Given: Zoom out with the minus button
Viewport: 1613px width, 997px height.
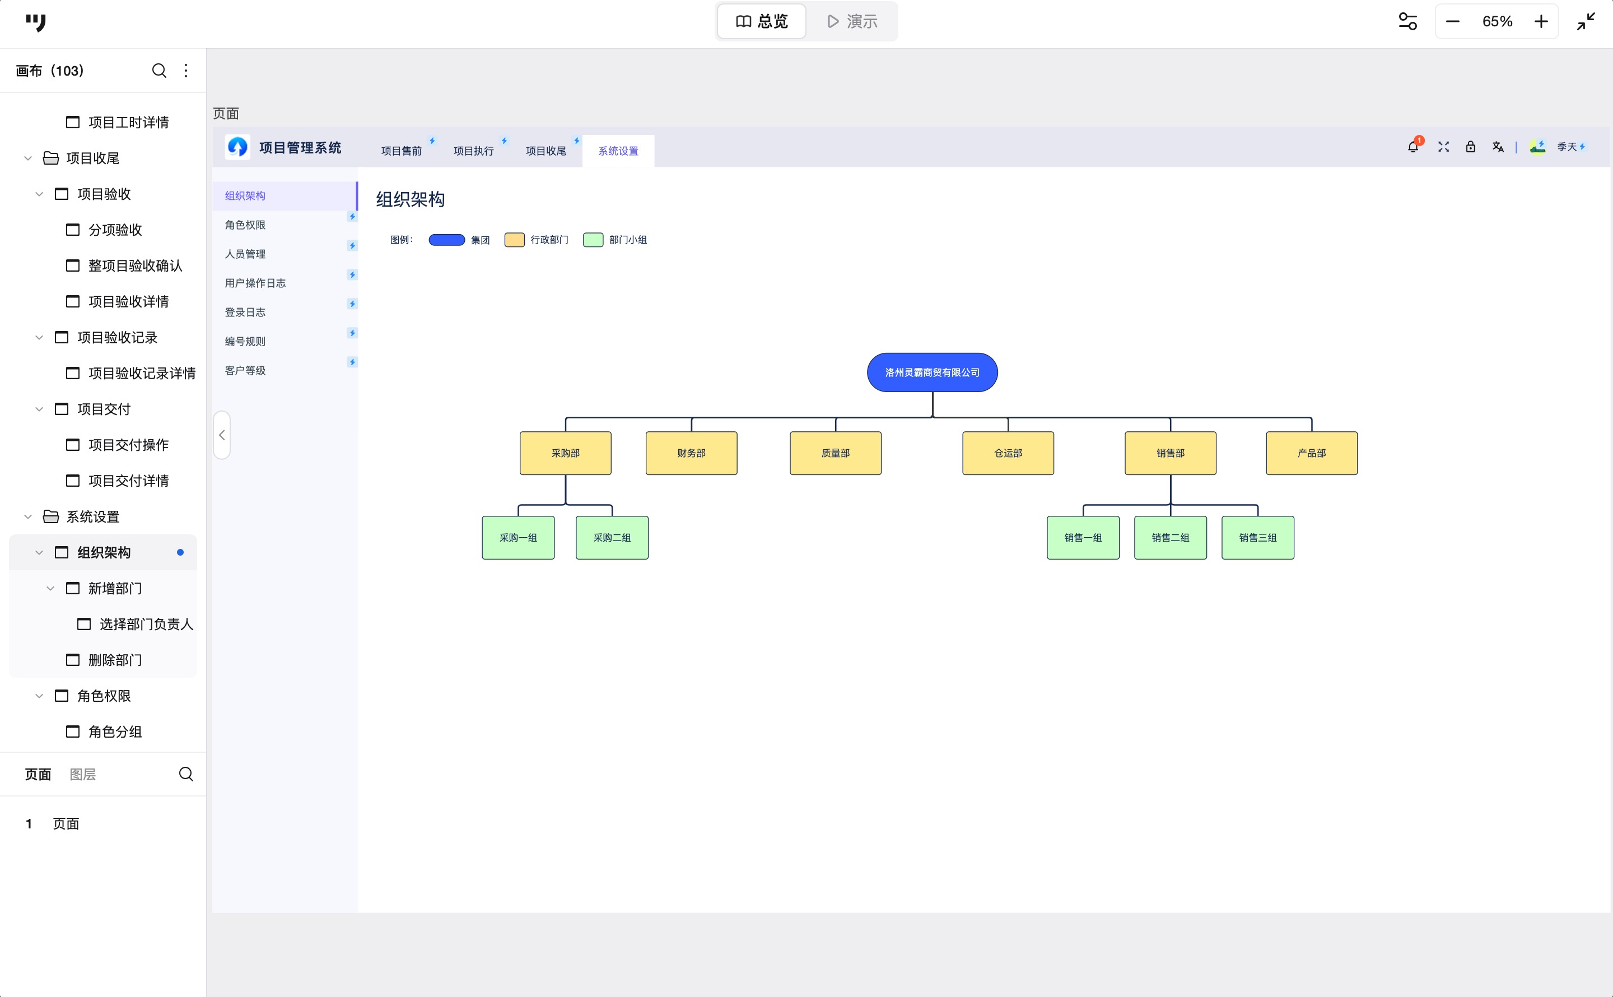Looking at the screenshot, I should coord(1452,22).
